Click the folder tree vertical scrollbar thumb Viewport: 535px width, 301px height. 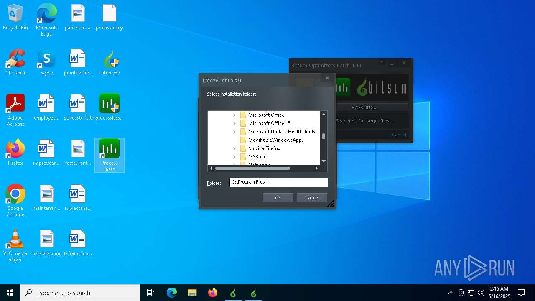click(324, 136)
